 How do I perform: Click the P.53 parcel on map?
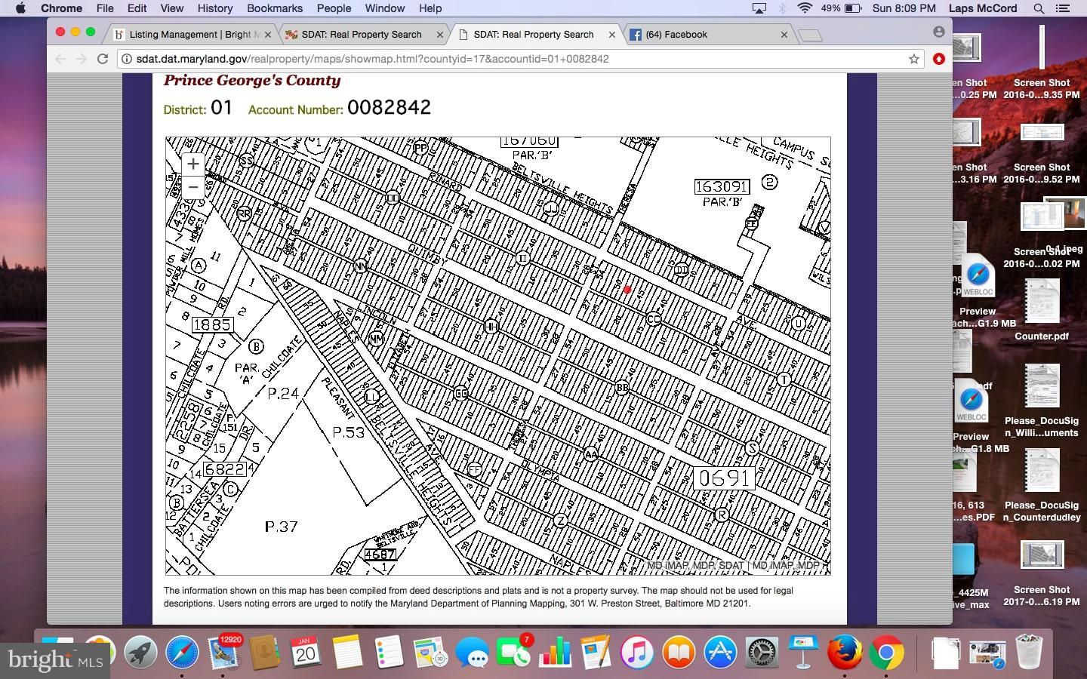tap(349, 432)
